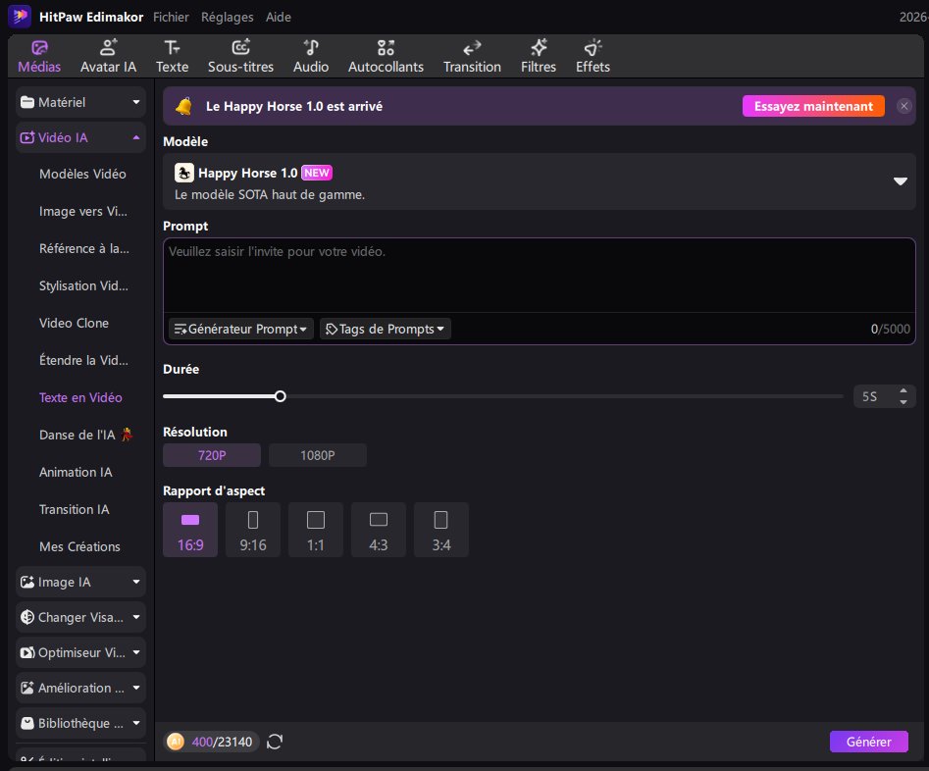Image resolution: width=929 pixels, height=771 pixels.
Task: Expand the Amélioration section
Action: click(80, 688)
